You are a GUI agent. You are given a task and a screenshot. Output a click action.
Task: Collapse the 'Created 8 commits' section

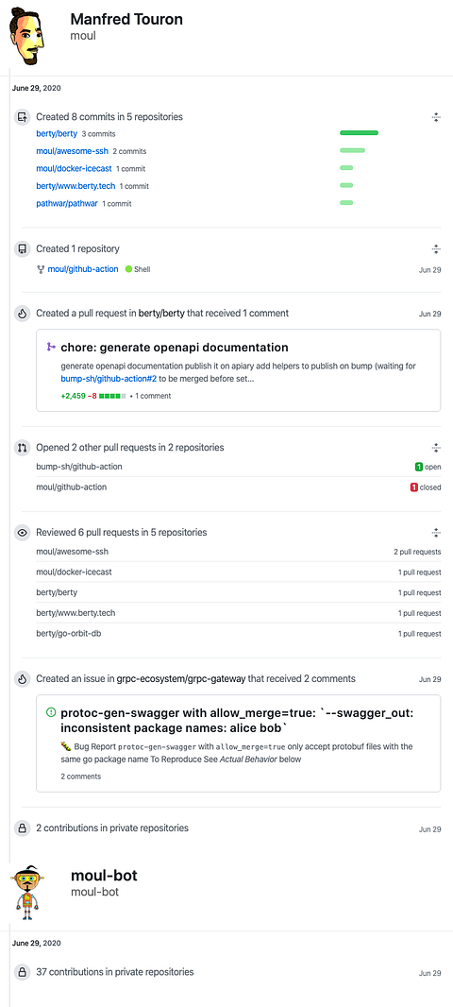tap(436, 117)
